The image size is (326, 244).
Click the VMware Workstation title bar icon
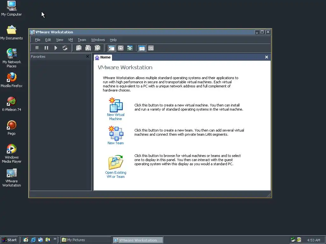click(32, 32)
